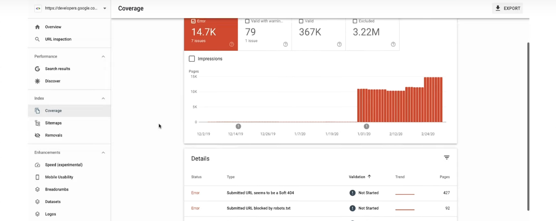Image resolution: width=556 pixels, height=221 pixels.
Task: Open the Overview home icon
Action: click(x=37, y=27)
